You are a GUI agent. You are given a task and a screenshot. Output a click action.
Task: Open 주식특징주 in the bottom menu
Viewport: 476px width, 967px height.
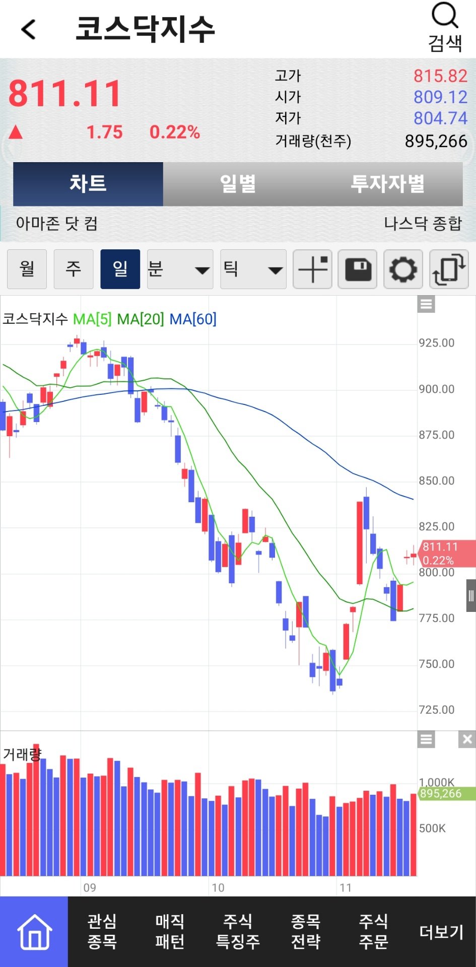tap(238, 932)
